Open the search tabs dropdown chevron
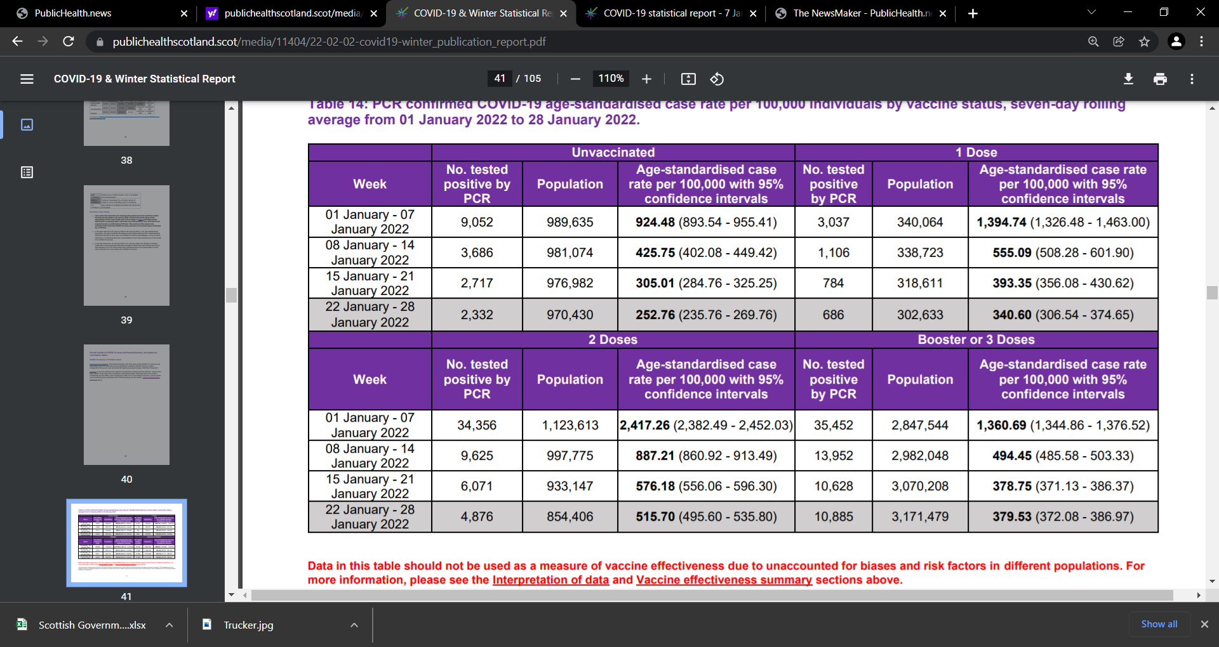Image resolution: width=1219 pixels, height=647 pixels. [1091, 12]
